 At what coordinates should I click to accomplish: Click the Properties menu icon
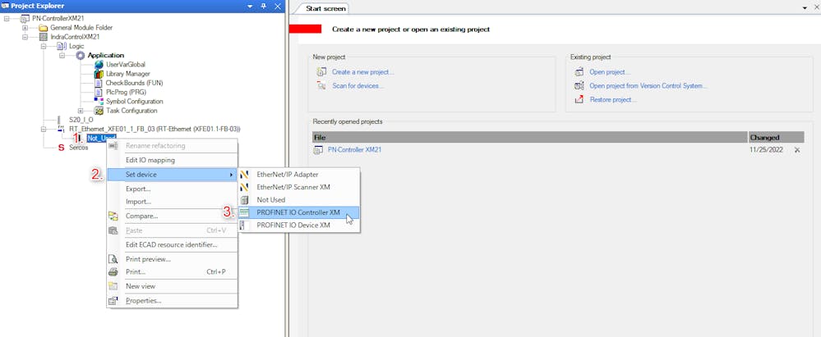point(113,300)
